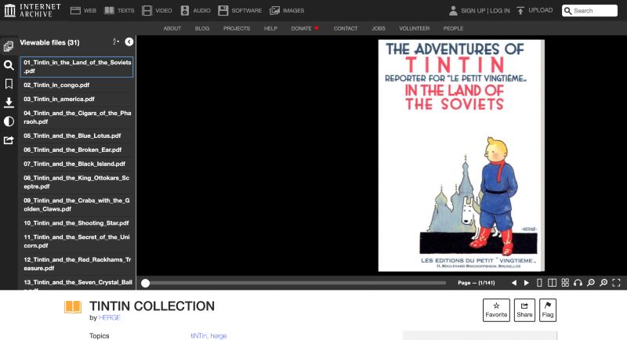Open the Software section in navbar

coord(240,10)
